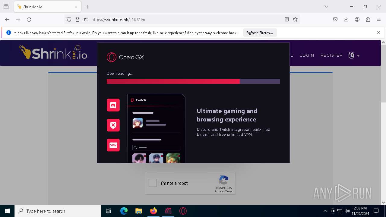Click the Firefox back arrow
Viewport: 386px width, 217px height.
(x=7, y=19)
